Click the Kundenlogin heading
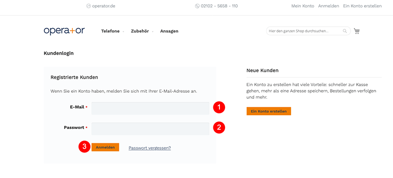This screenshot has height=178, width=393. [x=58, y=53]
